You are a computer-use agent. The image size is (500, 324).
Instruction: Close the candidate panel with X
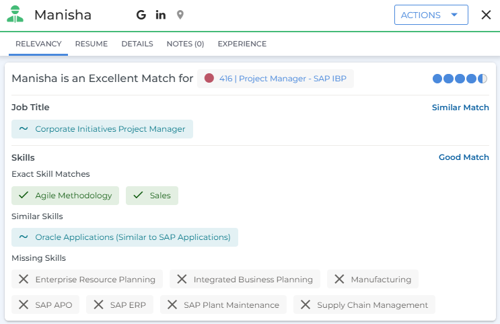(x=486, y=15)
